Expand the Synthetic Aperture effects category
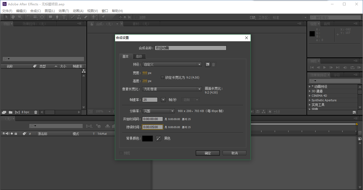Screen dimensions: 363x190 click(x=310, y=100)
